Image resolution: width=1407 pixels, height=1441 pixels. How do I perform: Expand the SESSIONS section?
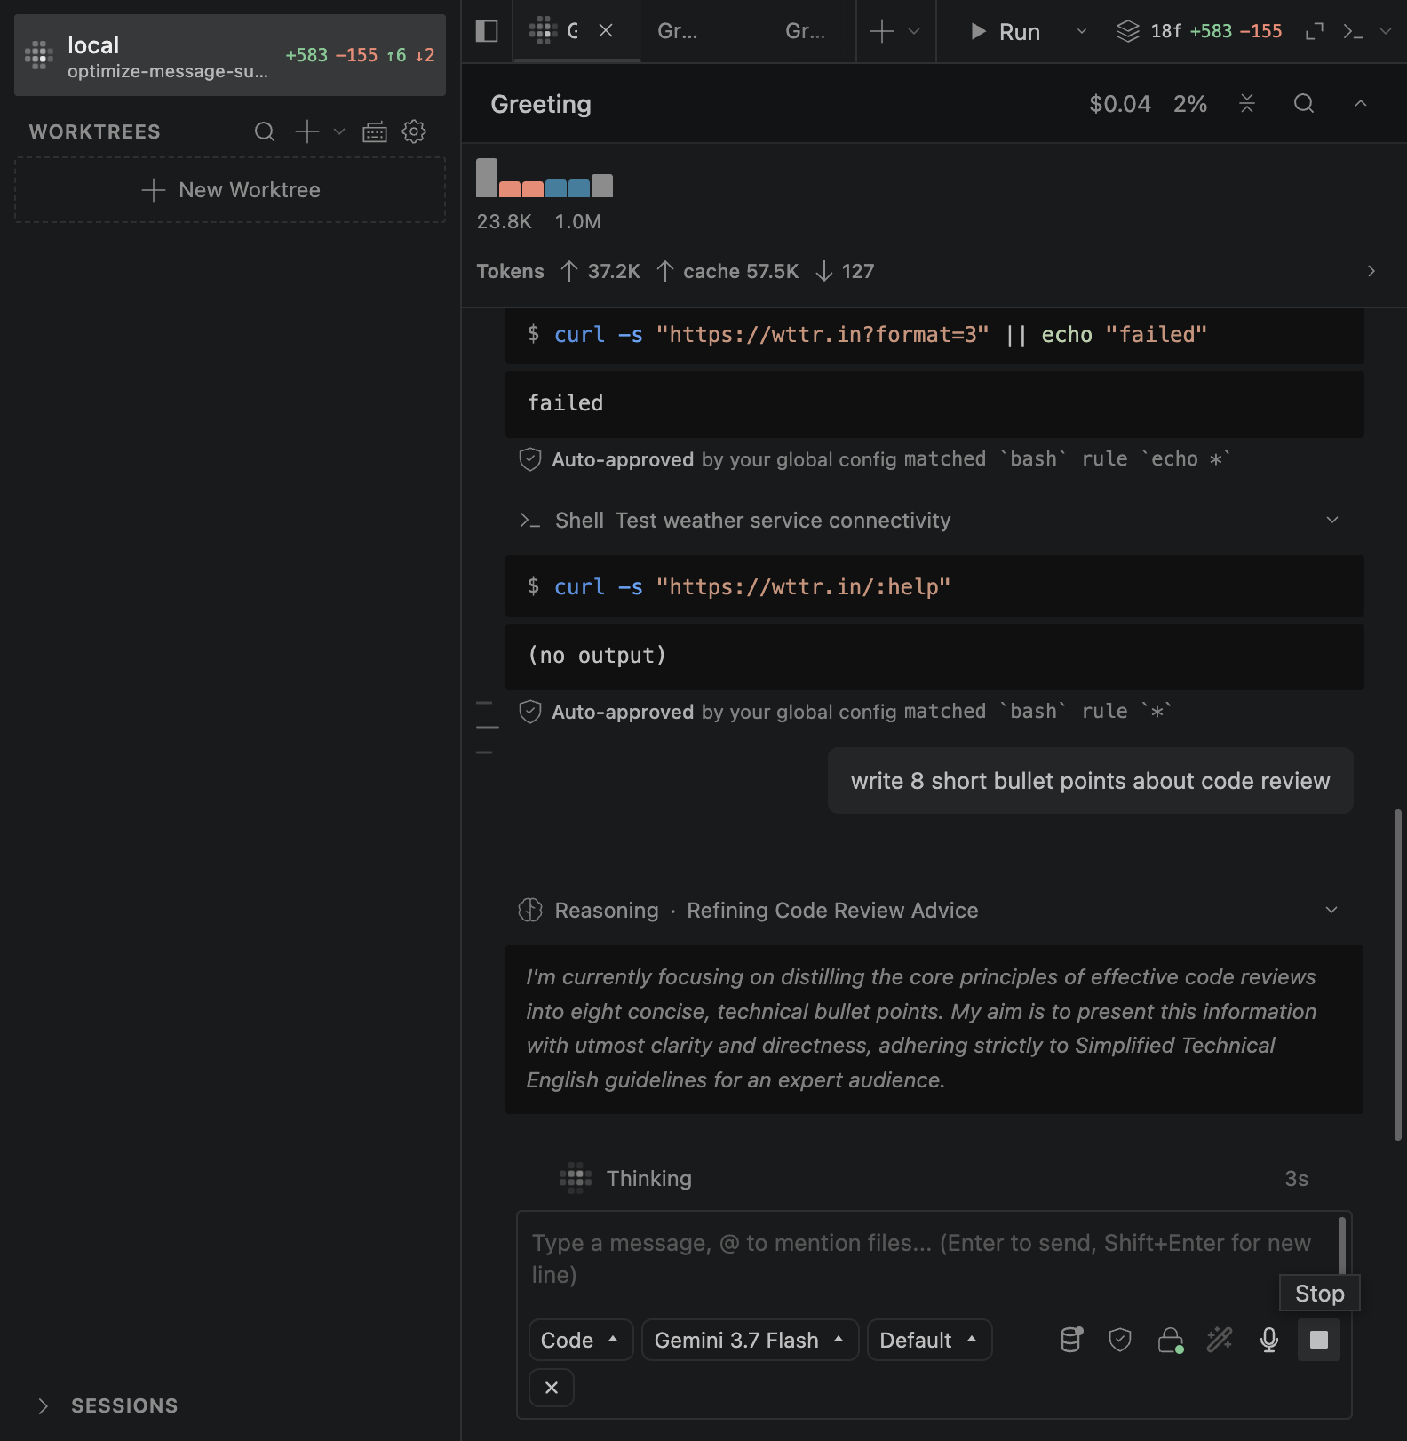107,1405
